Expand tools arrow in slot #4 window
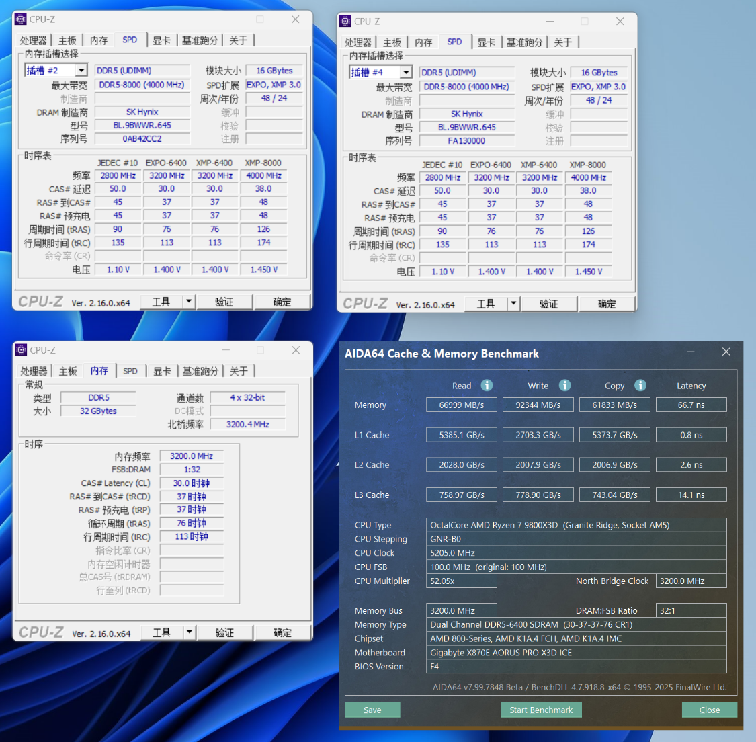 tap(513, 304)
